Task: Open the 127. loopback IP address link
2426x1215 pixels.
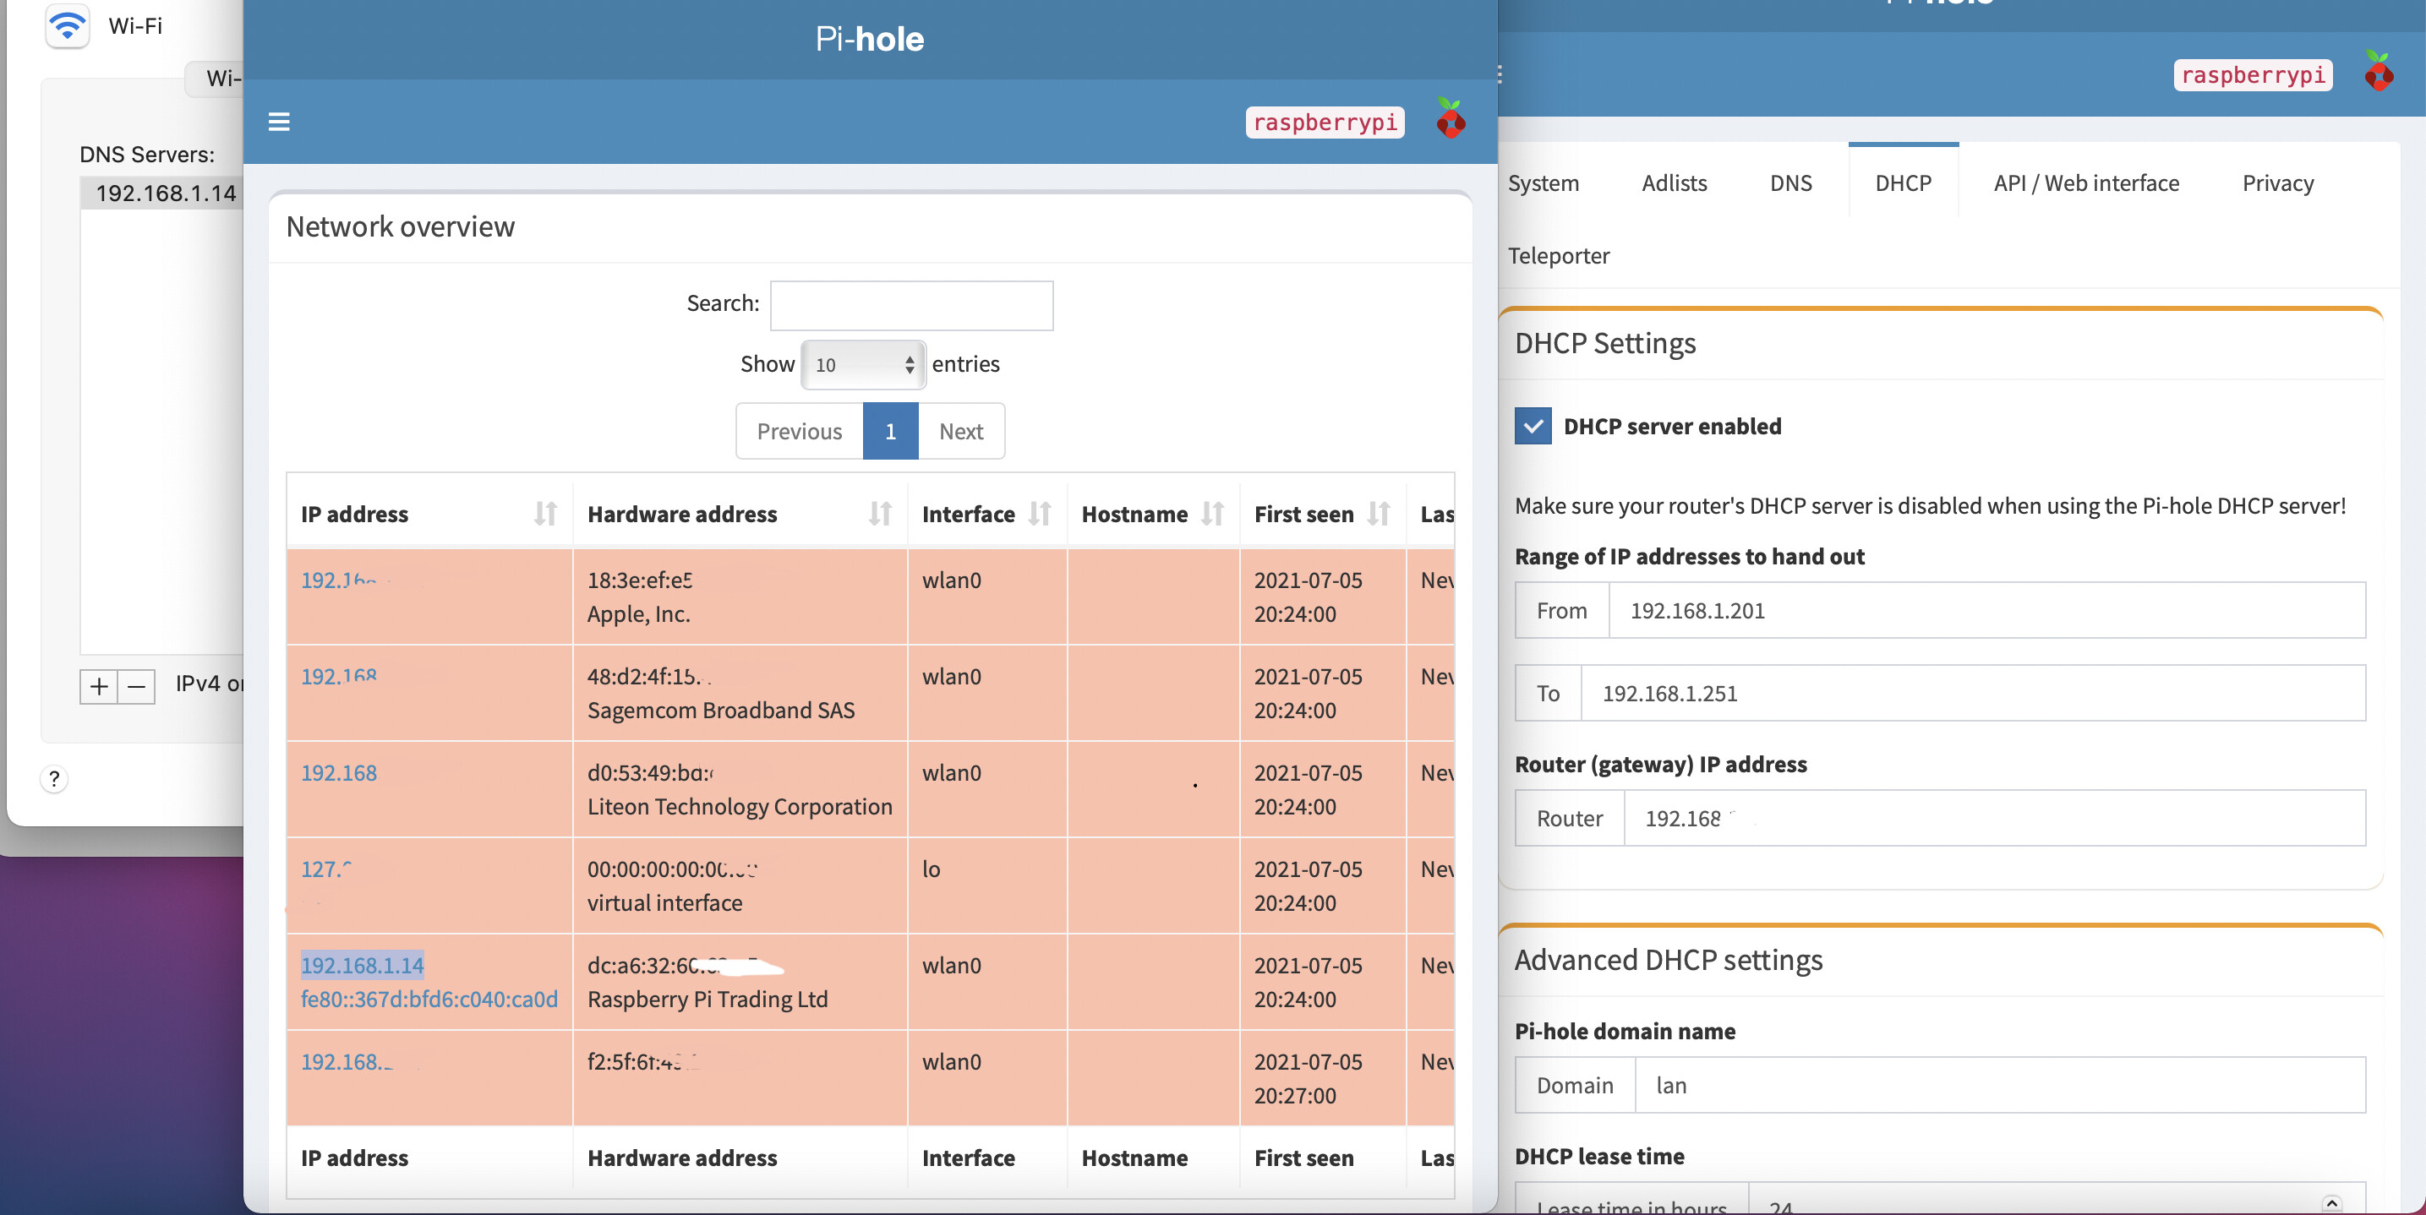Action: pyautogui.click(x=327, y=869)
